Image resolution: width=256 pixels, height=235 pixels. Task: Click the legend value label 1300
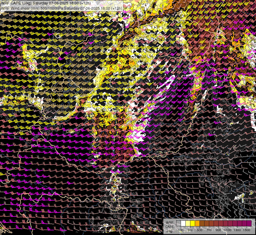(237, 230)
